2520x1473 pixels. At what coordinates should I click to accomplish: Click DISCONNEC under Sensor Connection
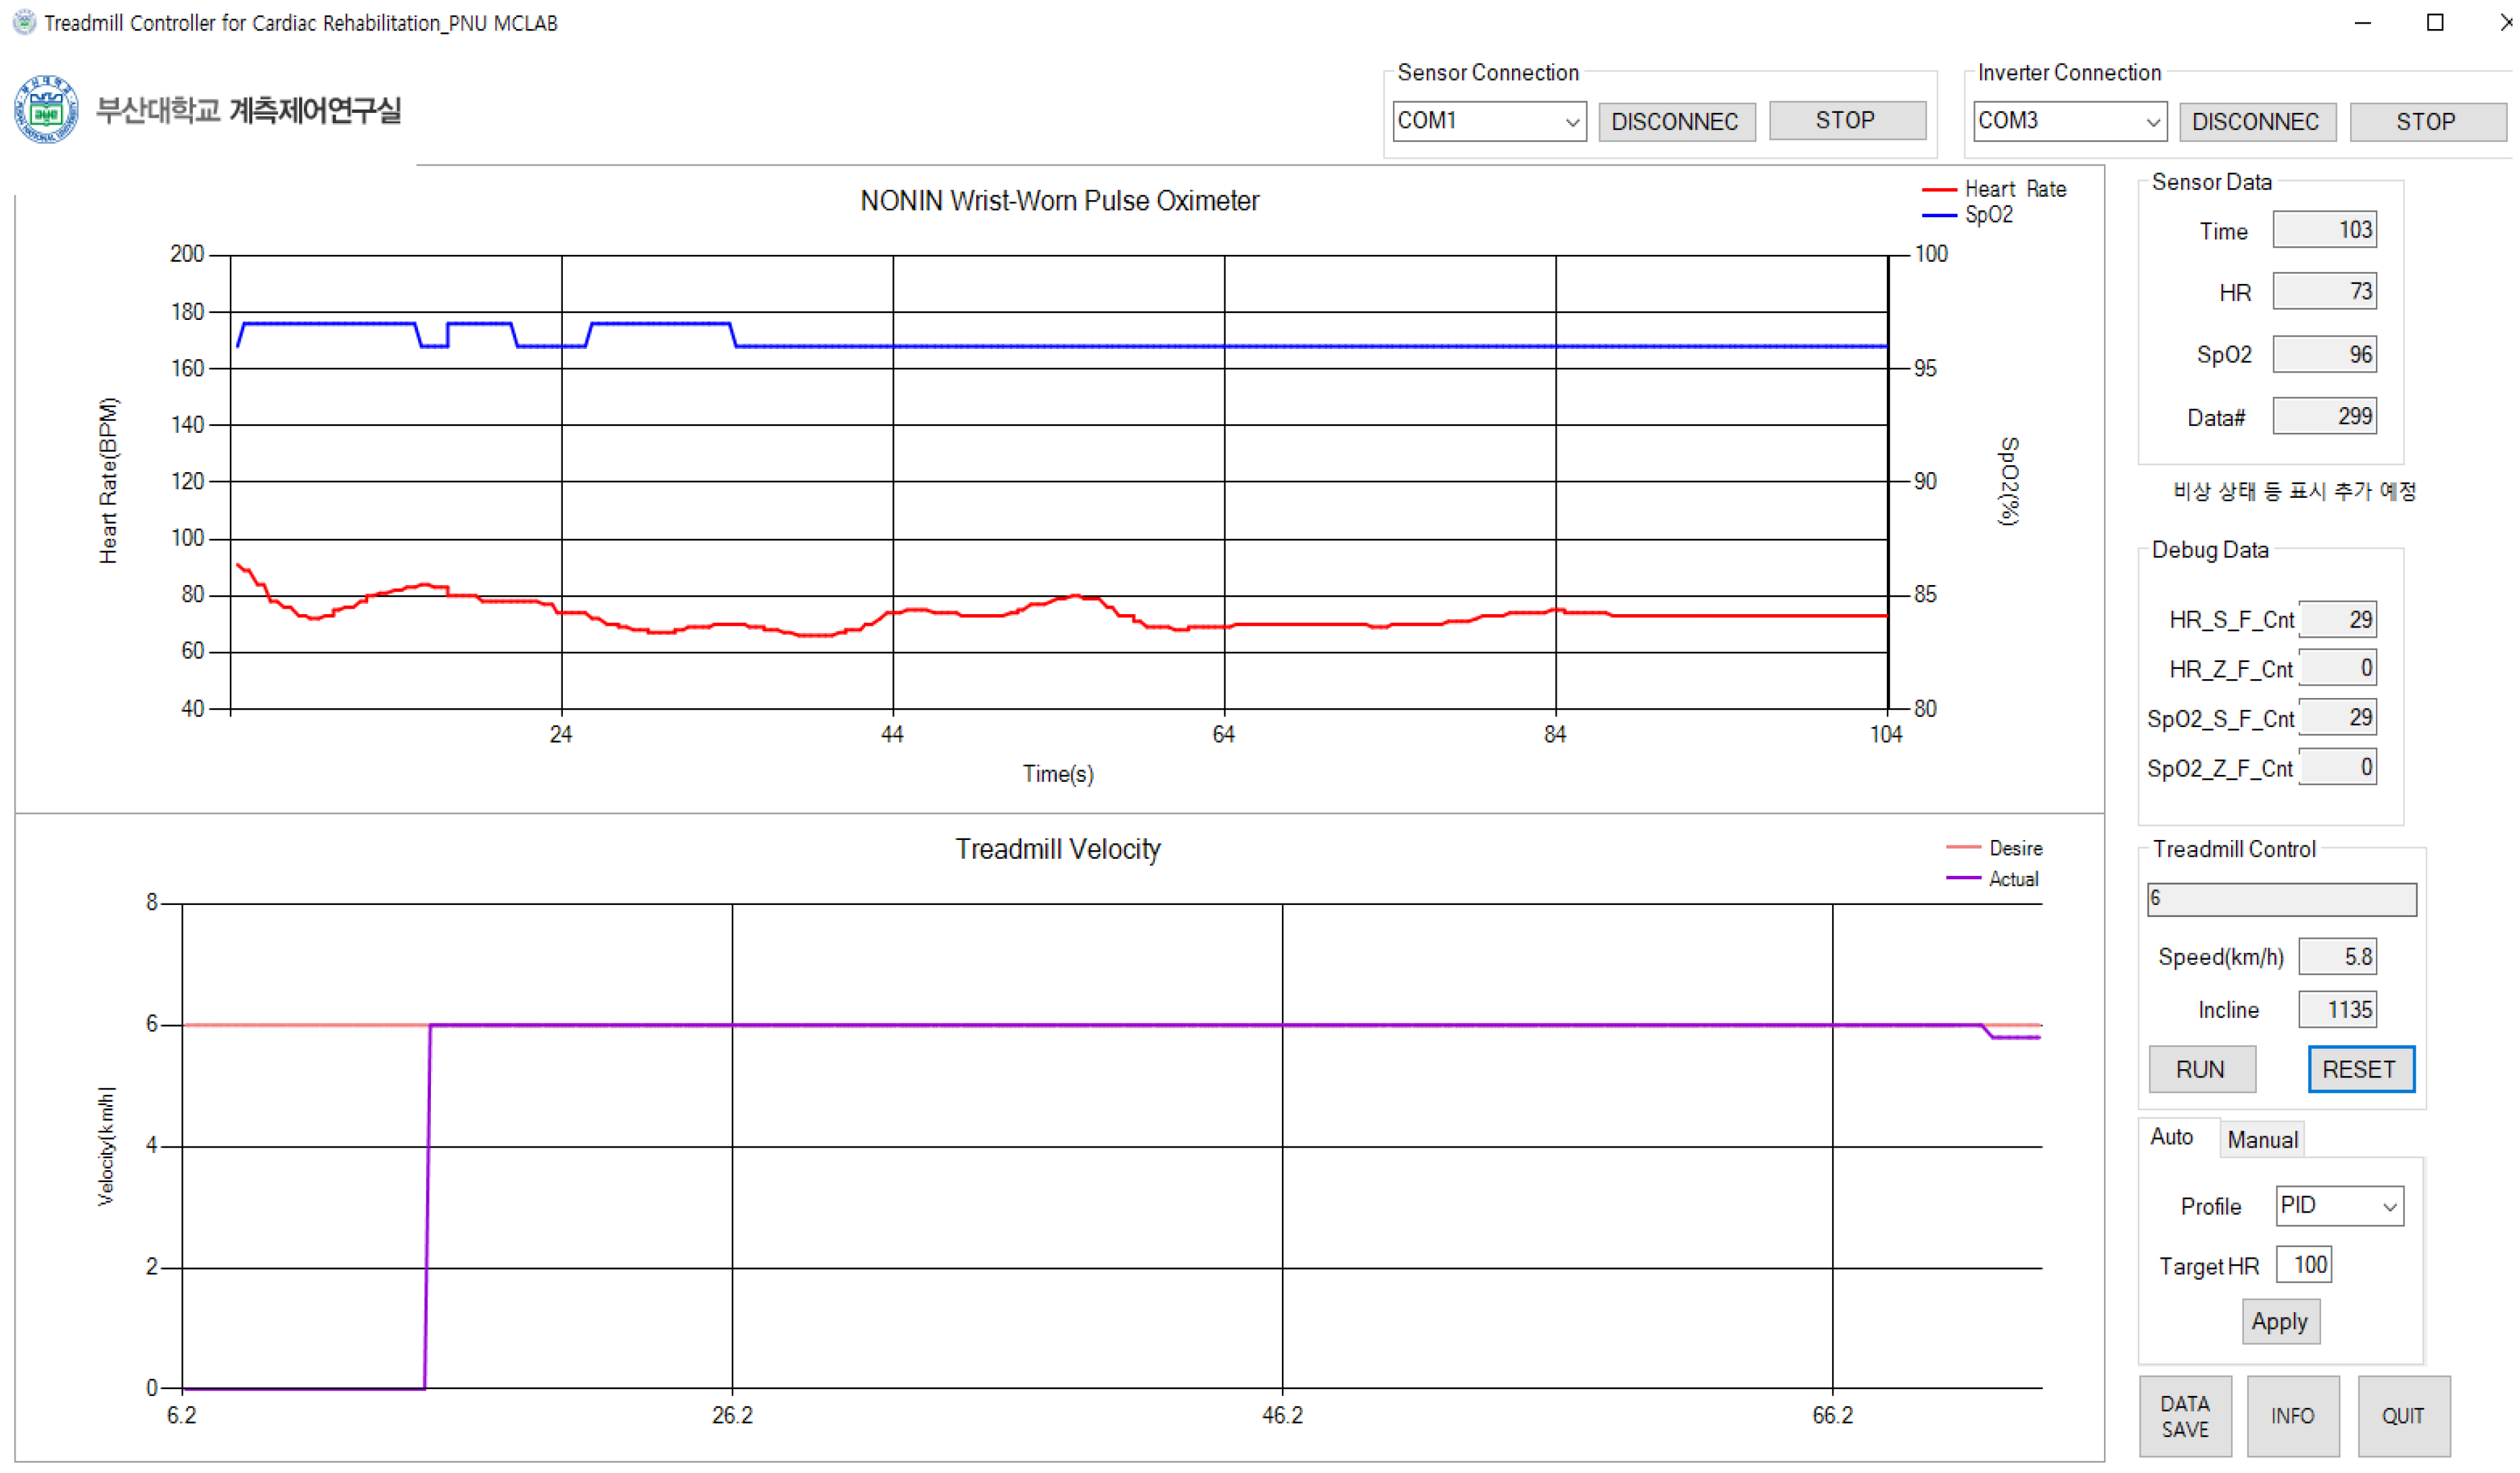[x=1677, y=121]
